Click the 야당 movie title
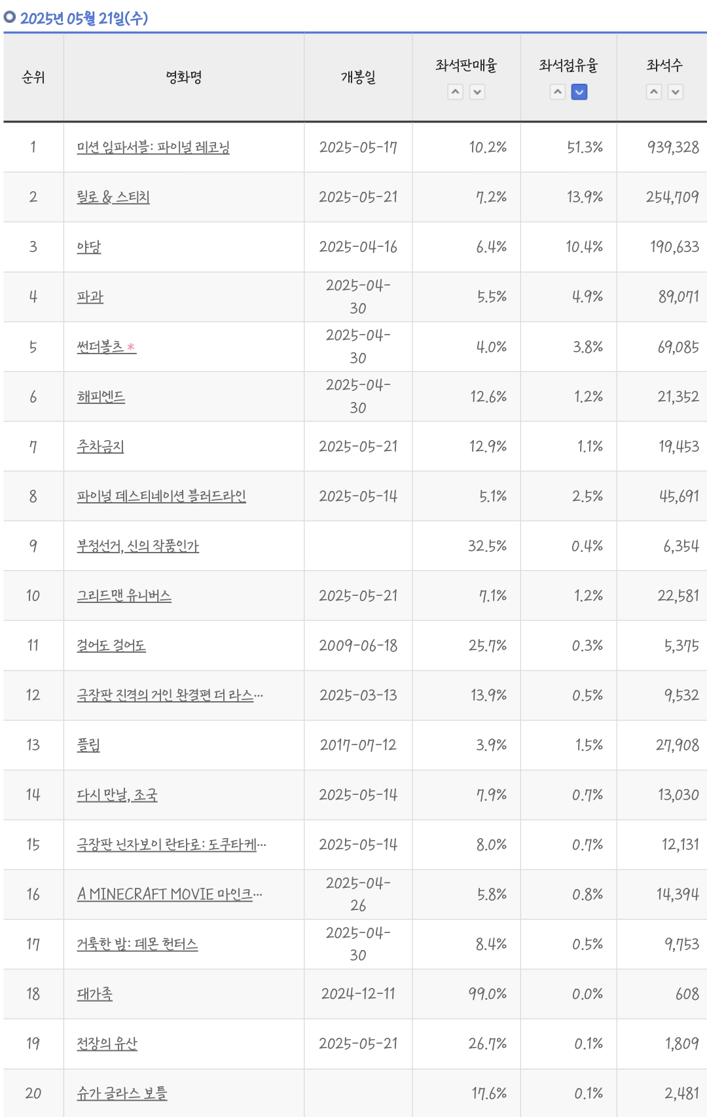The width and height of the screenshot is (707, 1117). coord(89,247)
